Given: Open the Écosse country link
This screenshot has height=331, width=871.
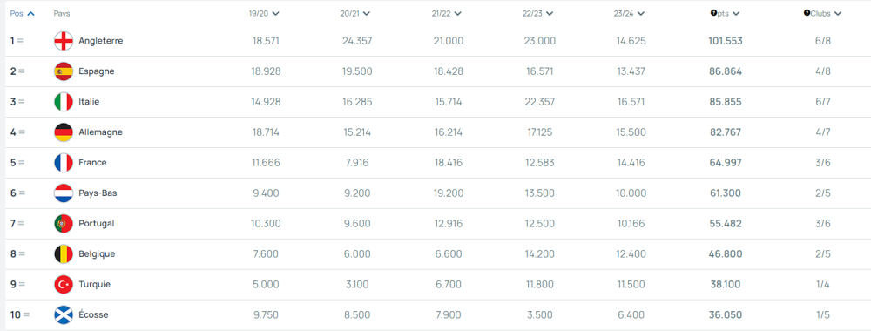Looking at the screenshot, I should coord(93,315).
